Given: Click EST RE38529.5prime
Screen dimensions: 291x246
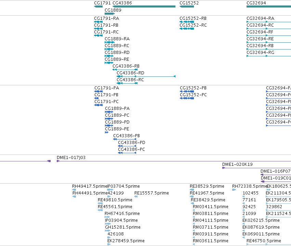Looking at the screenshot, I should 207,186.
